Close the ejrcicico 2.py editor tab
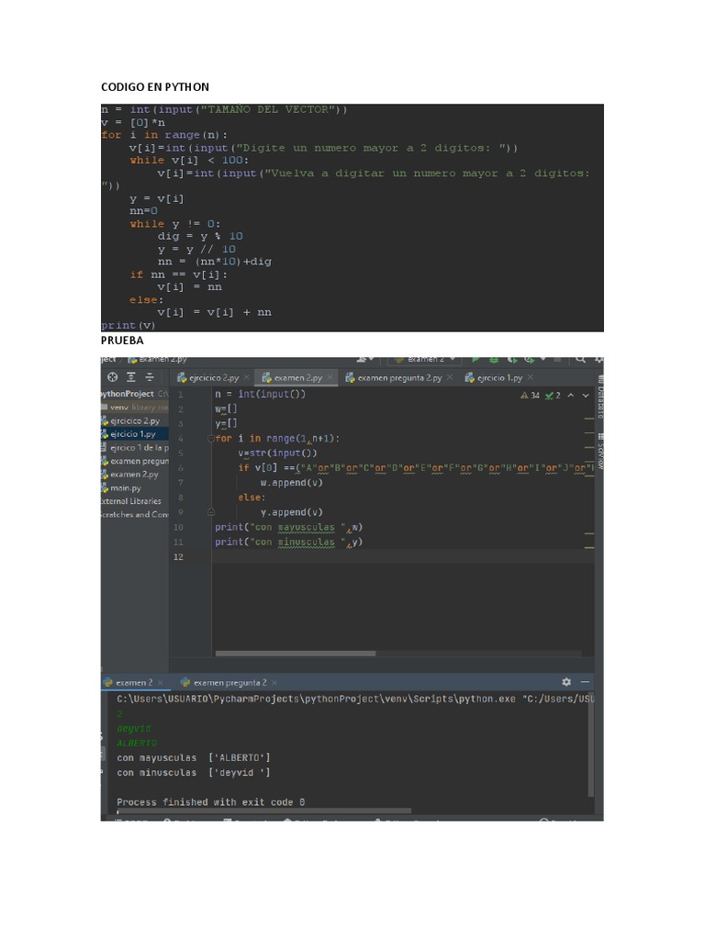This screenshot has height=940, width=705. 246,377
